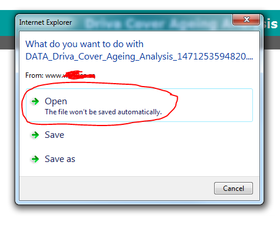Click the ellipsis ending the truncated file name

pos(249,57)
